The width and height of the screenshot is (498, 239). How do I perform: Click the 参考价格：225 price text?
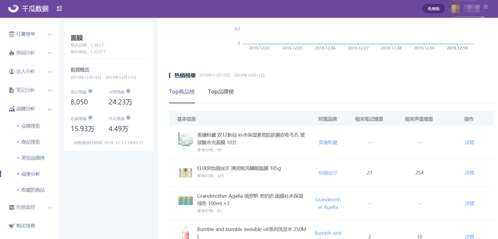211,175
